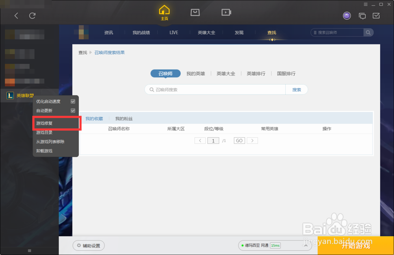Click the purple user avatar icon
This screenshot has width=394, height=255.
click(x=347, y=15)
